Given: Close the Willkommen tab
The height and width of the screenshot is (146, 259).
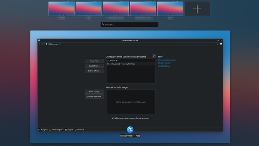Looking at the screenshot, I should 60,44.
